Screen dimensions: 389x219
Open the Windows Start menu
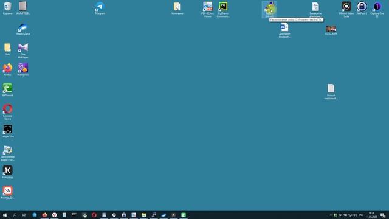[5, 215]
